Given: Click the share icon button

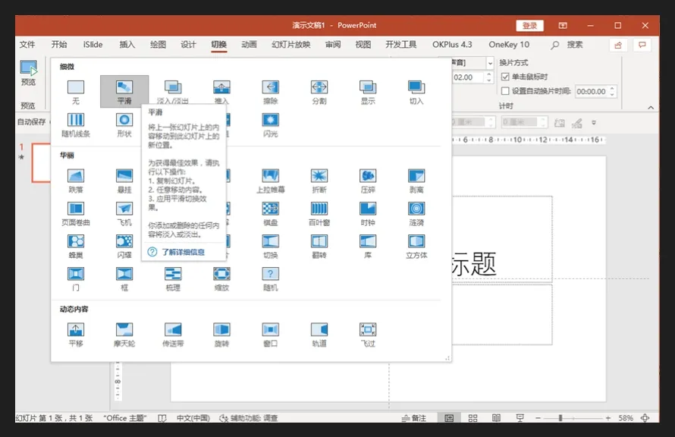Looking at the screenshot, I should click(618, 45).
